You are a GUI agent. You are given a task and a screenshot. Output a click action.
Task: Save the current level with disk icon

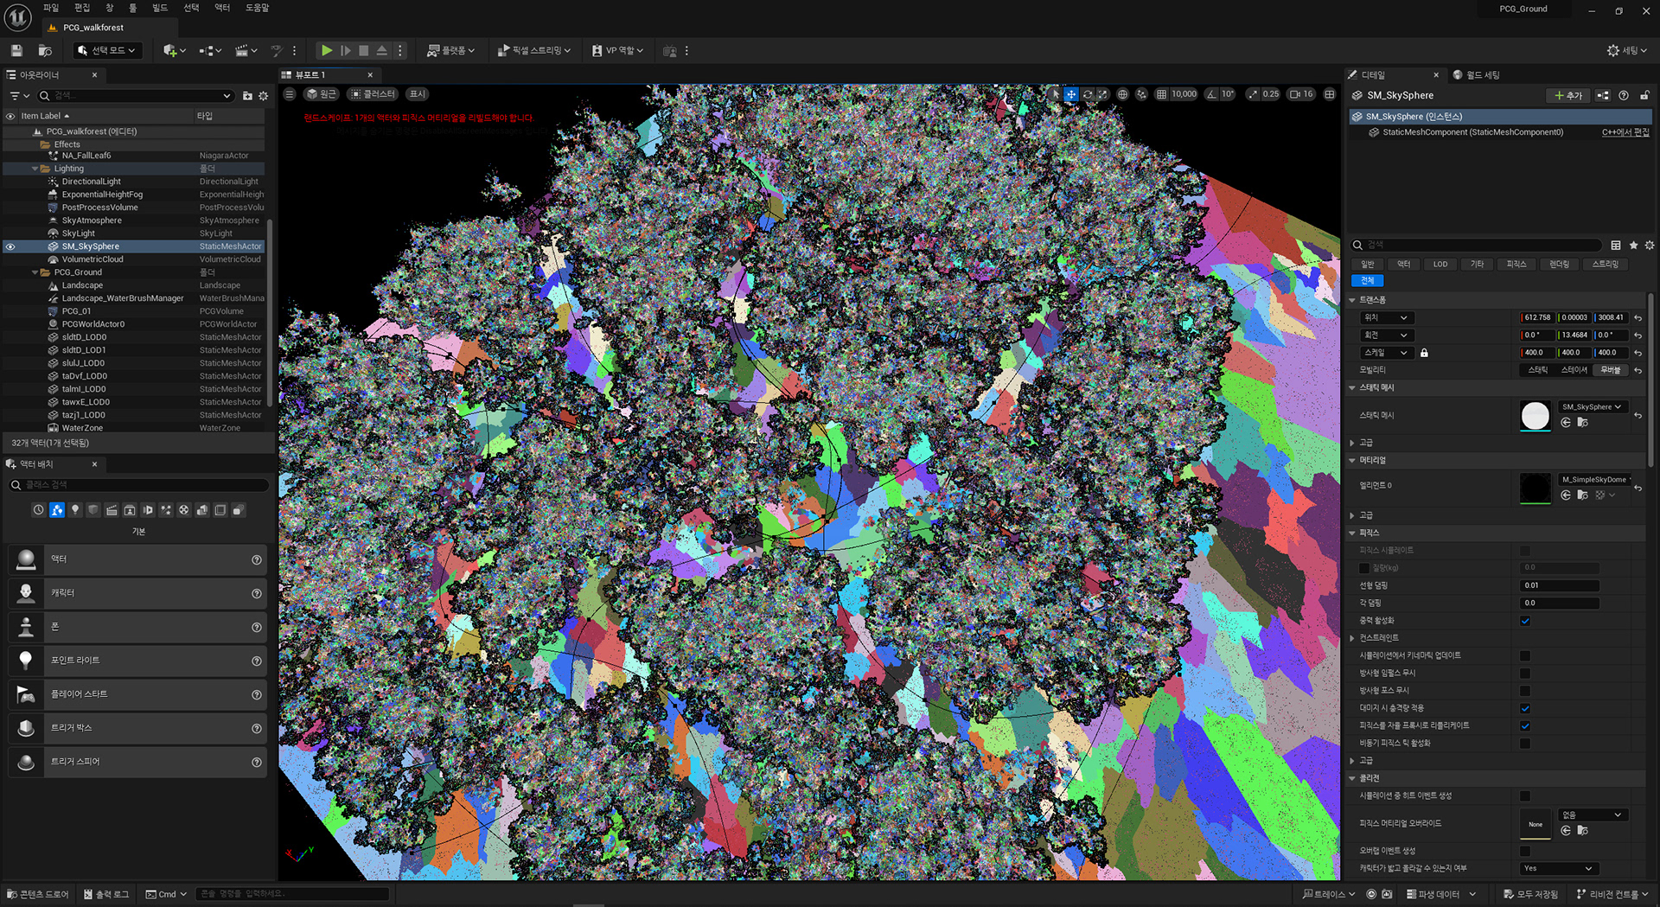point(16,51)
